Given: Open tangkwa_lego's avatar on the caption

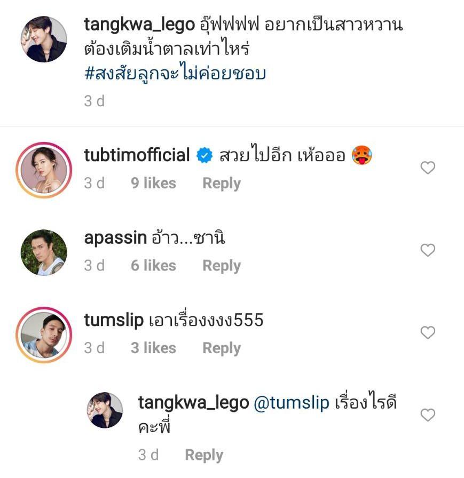Looking at the screenshot, I should 44,39.
